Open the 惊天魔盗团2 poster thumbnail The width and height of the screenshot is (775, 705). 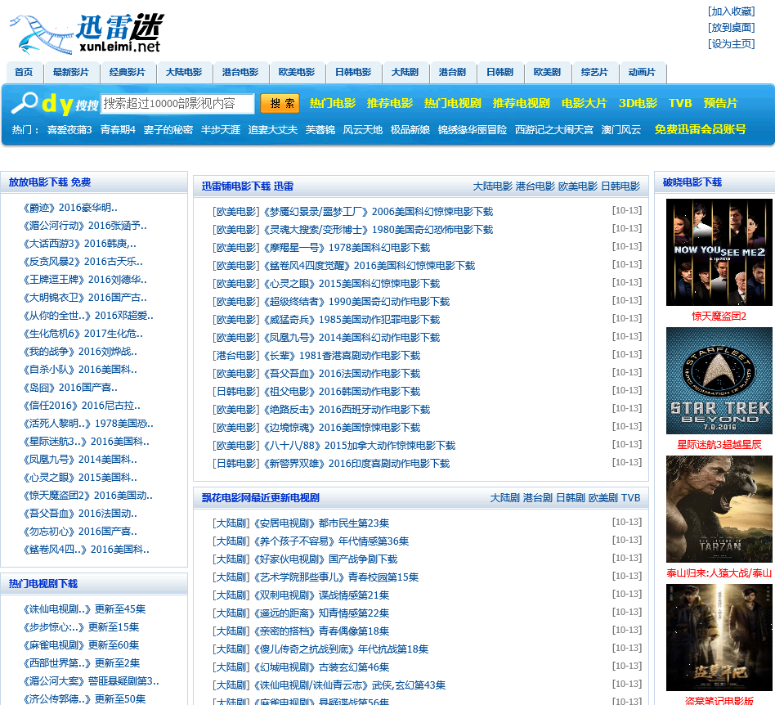(x=719, y=252)
